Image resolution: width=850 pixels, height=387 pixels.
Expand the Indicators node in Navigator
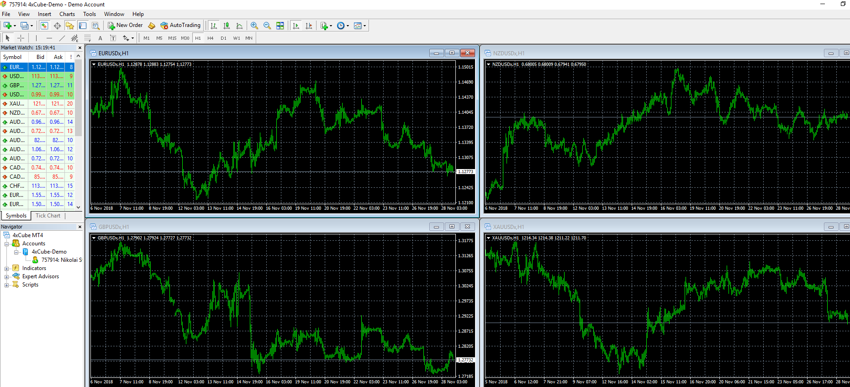[x=6, y=269]
